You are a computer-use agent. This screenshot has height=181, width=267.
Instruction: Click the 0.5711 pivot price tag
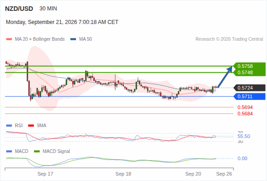(x=249, y=96)
